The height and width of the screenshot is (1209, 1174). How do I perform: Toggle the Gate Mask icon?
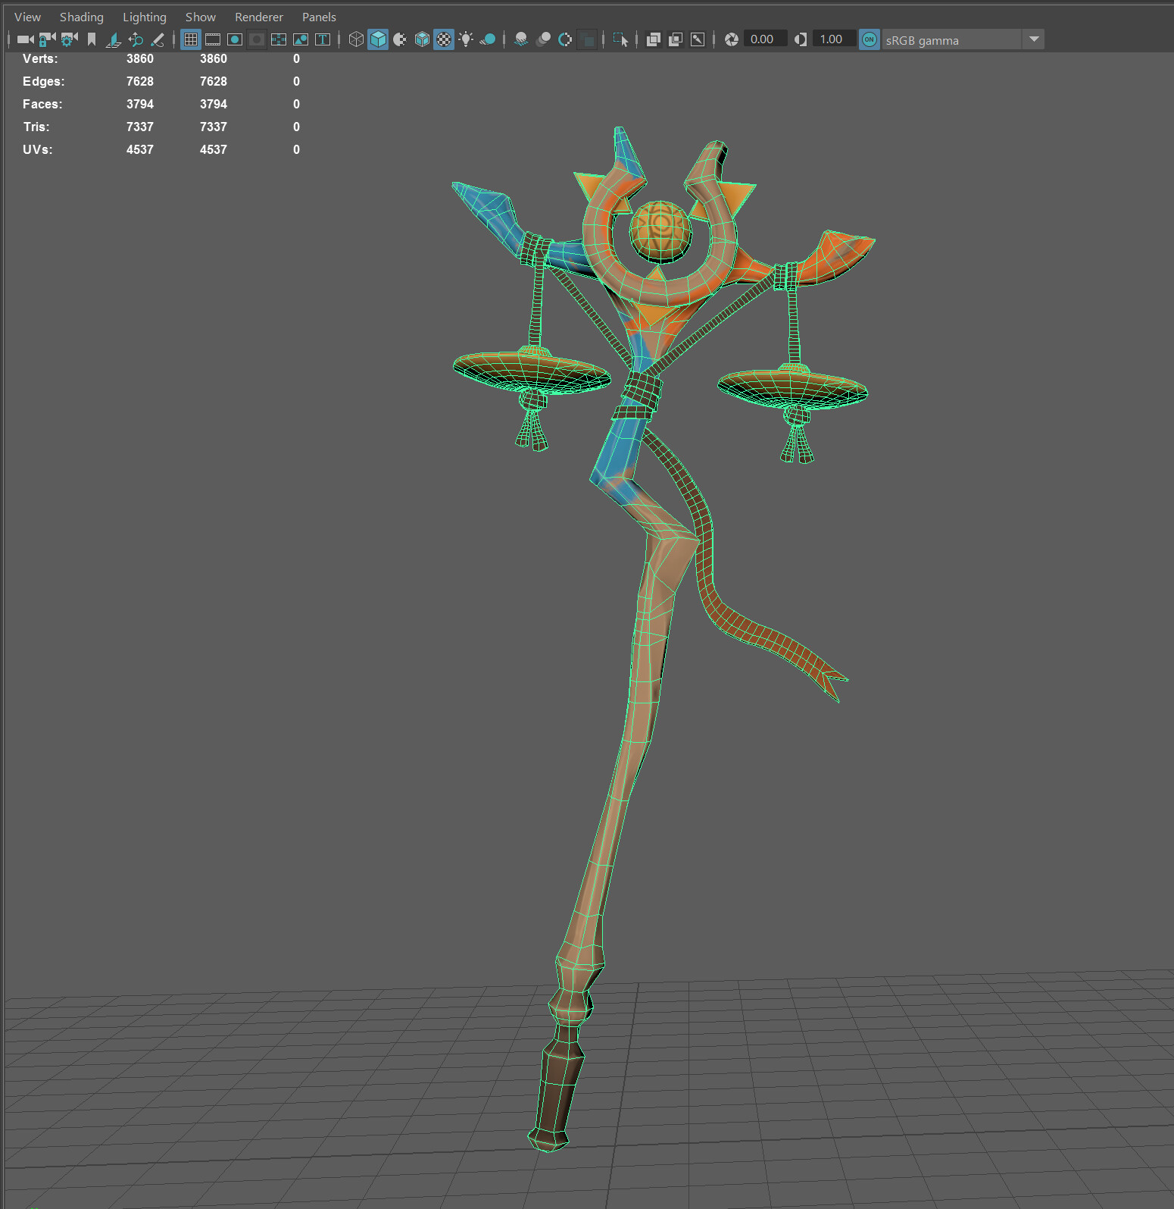tap(257, 39)
